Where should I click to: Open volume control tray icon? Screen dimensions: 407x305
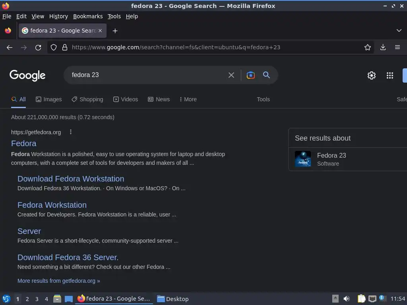click(347, 299)
